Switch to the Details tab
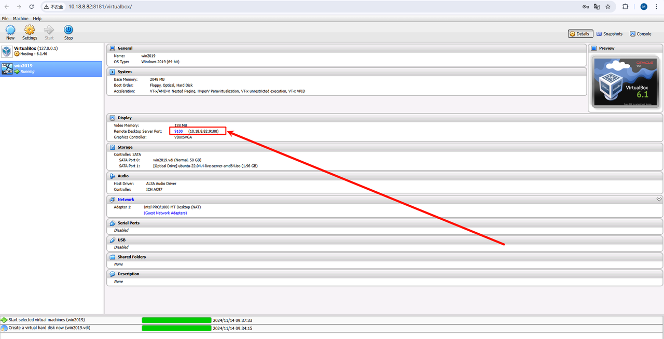Image resolution: width=664 pixels, height=339 pixels. (x=580, y=34)
